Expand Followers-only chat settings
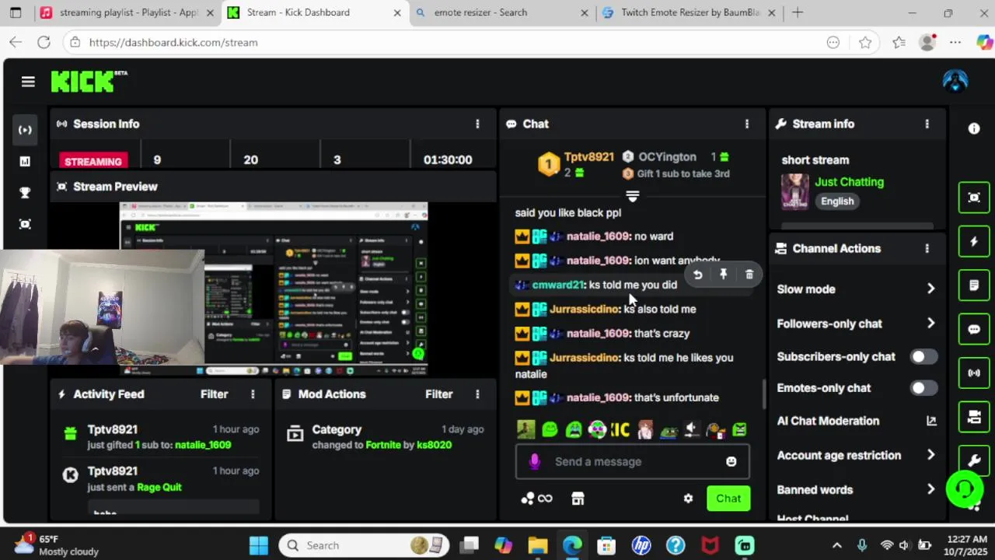 930,324
